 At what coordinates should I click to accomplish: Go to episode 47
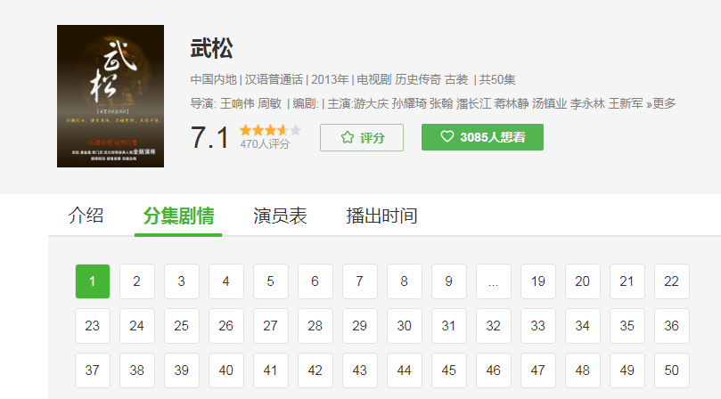(x=538, y=370)
